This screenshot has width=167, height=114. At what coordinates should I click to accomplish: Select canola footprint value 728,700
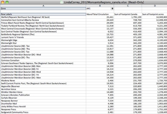tap(137, 20)
